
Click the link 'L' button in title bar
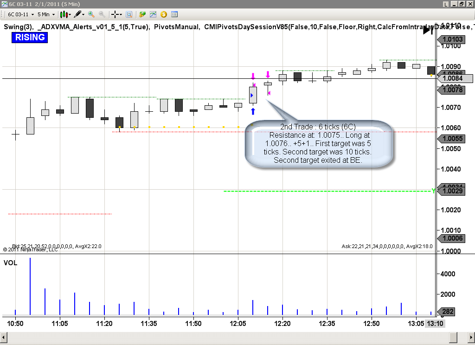point(446,4)
